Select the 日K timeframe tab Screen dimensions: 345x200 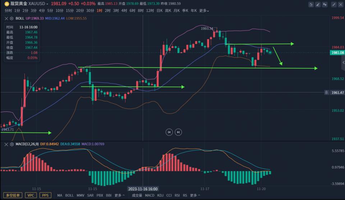coord(160,11)
